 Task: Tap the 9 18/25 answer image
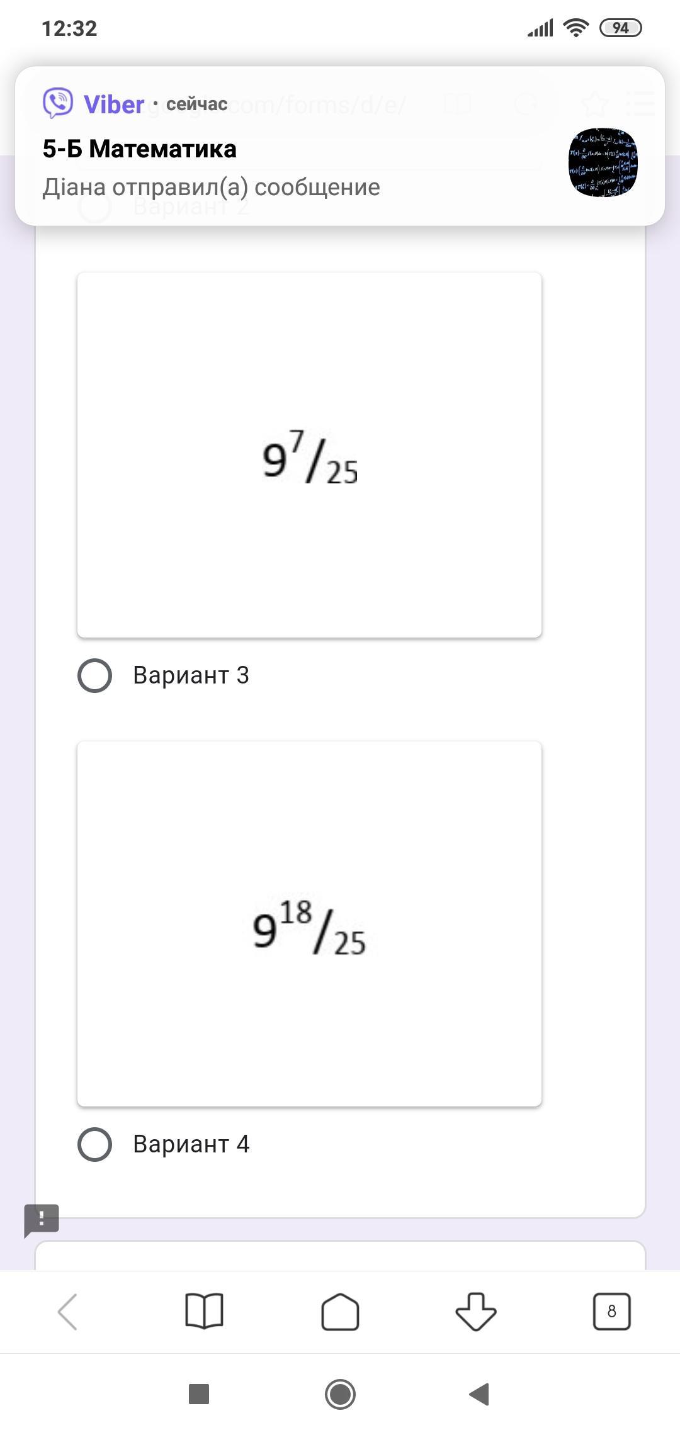[309, 924]
